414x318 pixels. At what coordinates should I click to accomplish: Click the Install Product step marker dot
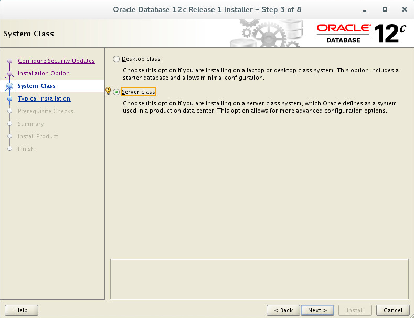coord(10,136)
